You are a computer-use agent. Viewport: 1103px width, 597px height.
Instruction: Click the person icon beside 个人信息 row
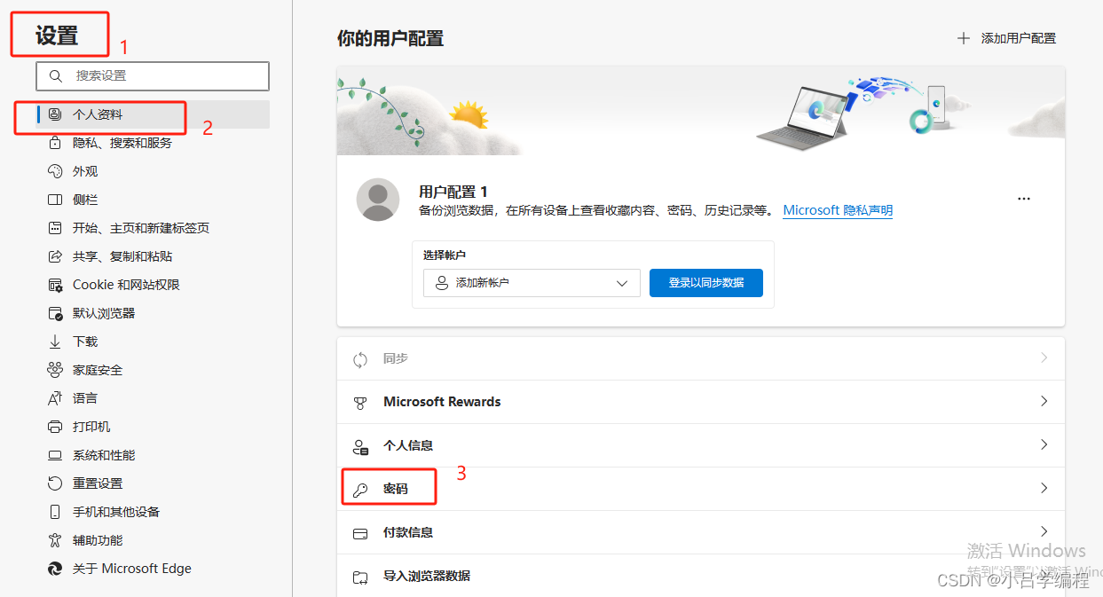pos(360,446)
